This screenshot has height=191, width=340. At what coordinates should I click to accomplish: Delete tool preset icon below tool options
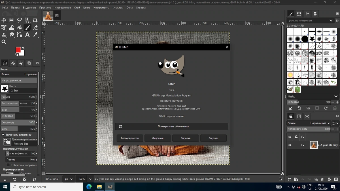tap(25, 179)
